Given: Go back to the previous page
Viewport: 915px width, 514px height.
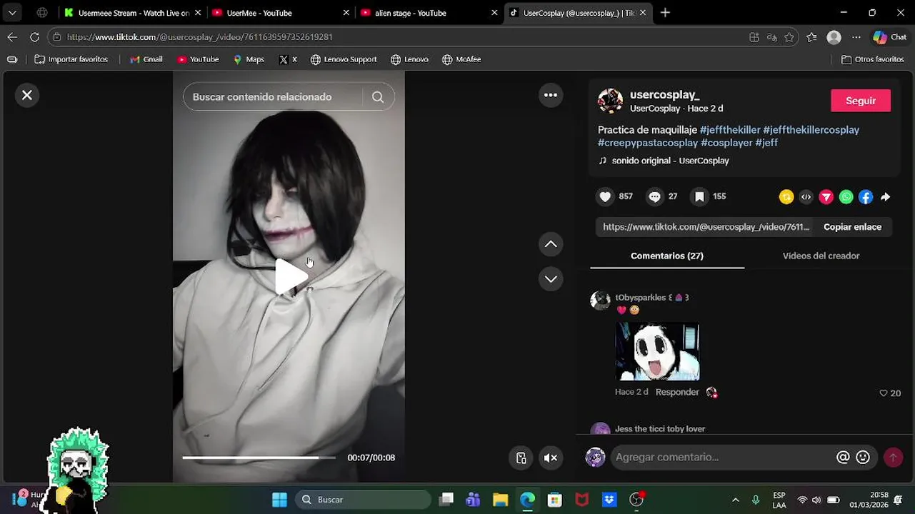Looking at the screenshot, I should click(x=12, y=37).
